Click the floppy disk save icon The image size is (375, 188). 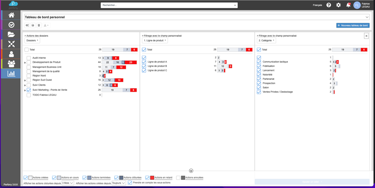pos(33,25)
